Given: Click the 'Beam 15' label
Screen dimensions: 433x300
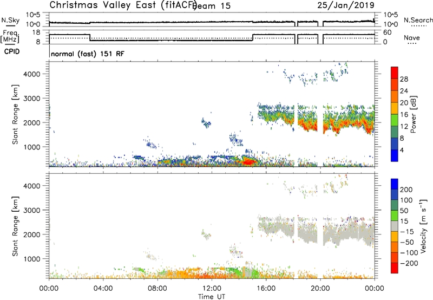Looking at the screenshot, I should (x=212, y=5).
